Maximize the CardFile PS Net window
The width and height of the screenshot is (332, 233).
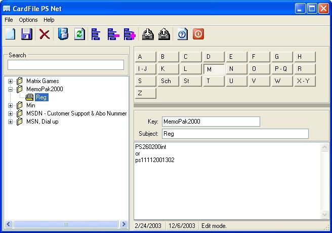[312, 9]
